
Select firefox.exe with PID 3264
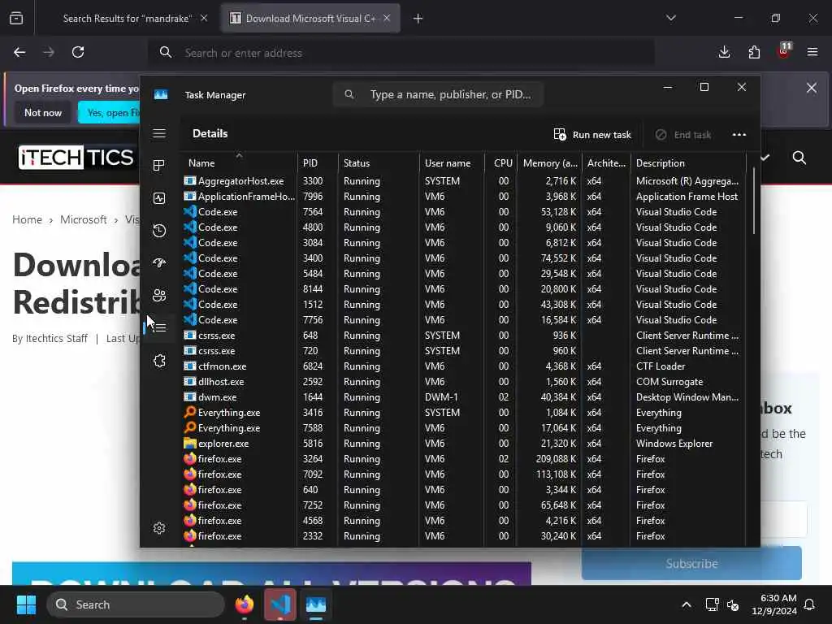click(464, 458)
